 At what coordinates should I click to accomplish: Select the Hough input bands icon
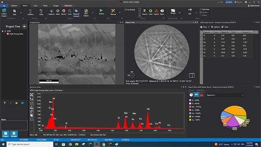tap(173, 11)
